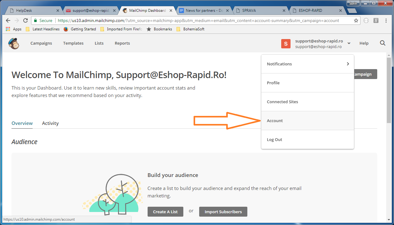Go back with the browser back arrow
The image size is (394, 225).
click(x=8, y=20)
